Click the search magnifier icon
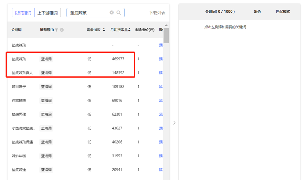 pos(119,13)
